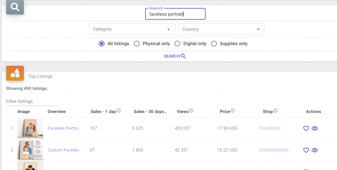Image resolution: width=337 pixels, height=170 pixels.
Task: Favorite the Custom Faceles... listing with heart
Action: [306, 150]
